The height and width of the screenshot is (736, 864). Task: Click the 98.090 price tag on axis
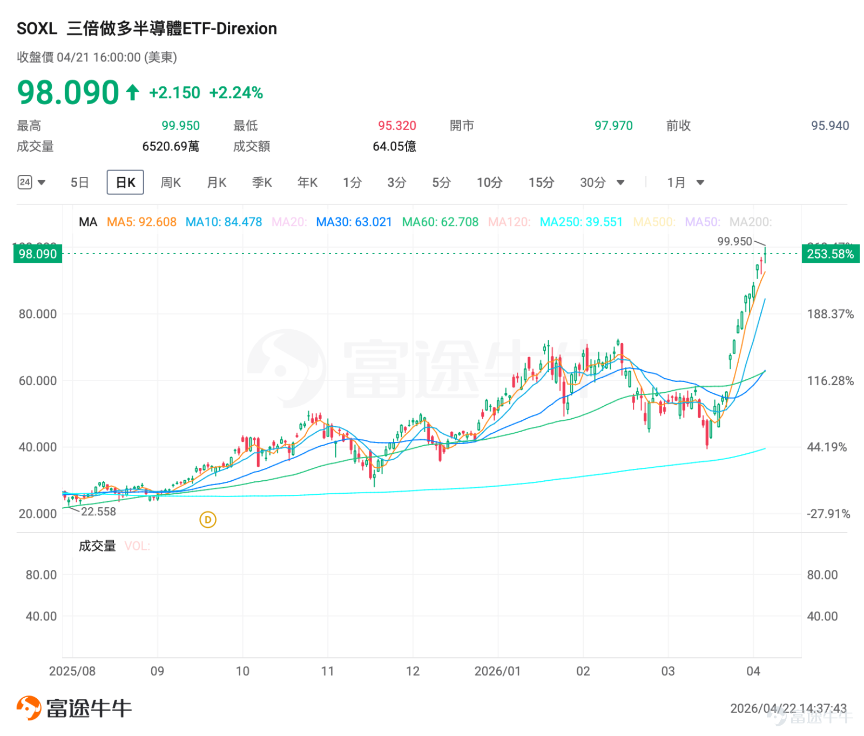point(38,254)
